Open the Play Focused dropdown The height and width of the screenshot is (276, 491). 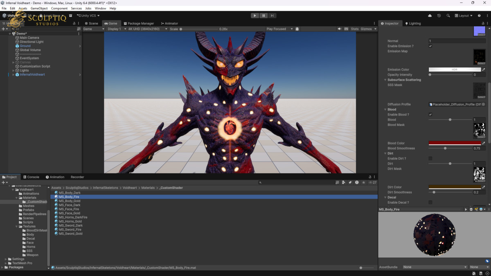(279, 29)
